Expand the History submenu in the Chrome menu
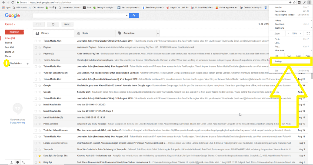 (x=290, y=20)
